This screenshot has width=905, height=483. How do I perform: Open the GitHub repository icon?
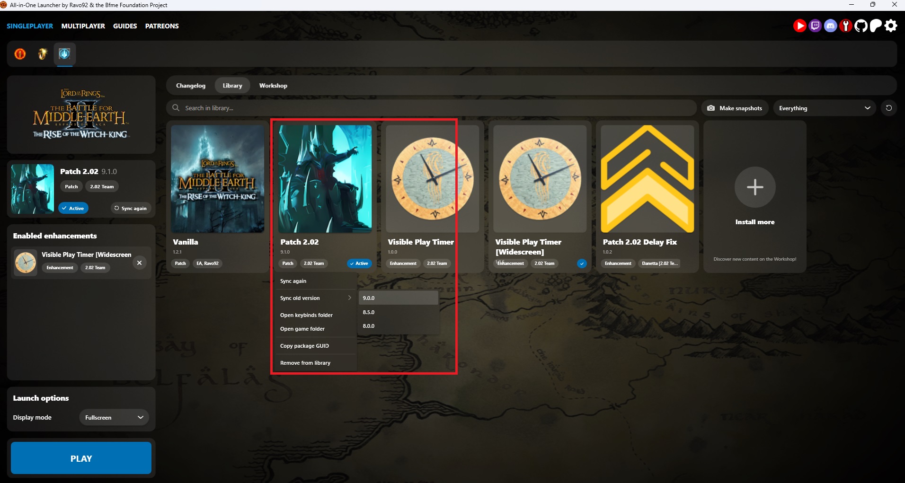pos(860,26)
